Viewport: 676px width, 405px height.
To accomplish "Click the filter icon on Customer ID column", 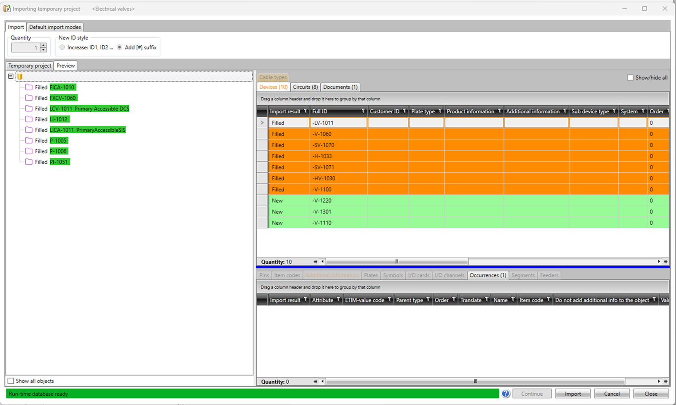I will click(x=404, y=111).
